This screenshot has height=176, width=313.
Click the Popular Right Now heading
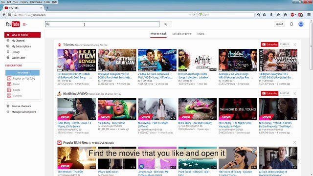[75, 142]
